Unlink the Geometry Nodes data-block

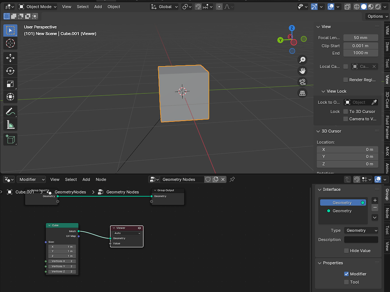[x=223, y=179]
